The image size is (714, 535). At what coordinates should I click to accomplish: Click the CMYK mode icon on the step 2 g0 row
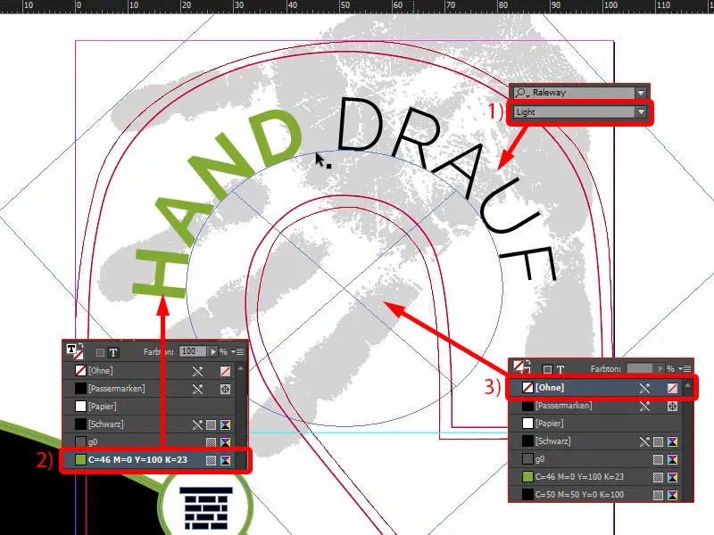pyautogui.click(x=225, y=442)
